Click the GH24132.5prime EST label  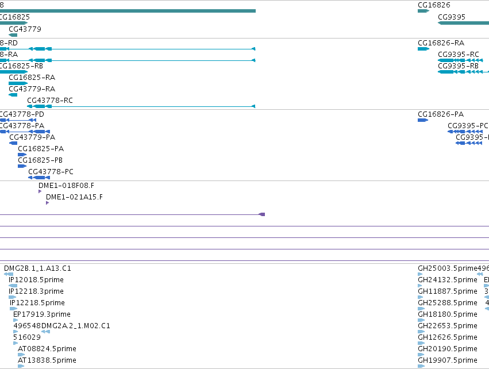[448, 280]
